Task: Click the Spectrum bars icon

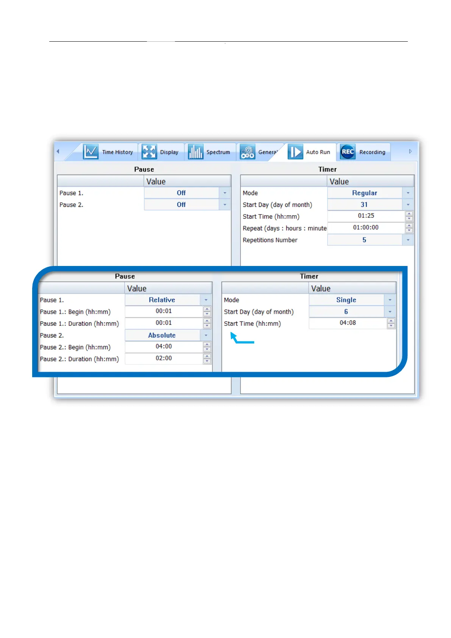Action: pyautogui.click(x=195, y=152)
